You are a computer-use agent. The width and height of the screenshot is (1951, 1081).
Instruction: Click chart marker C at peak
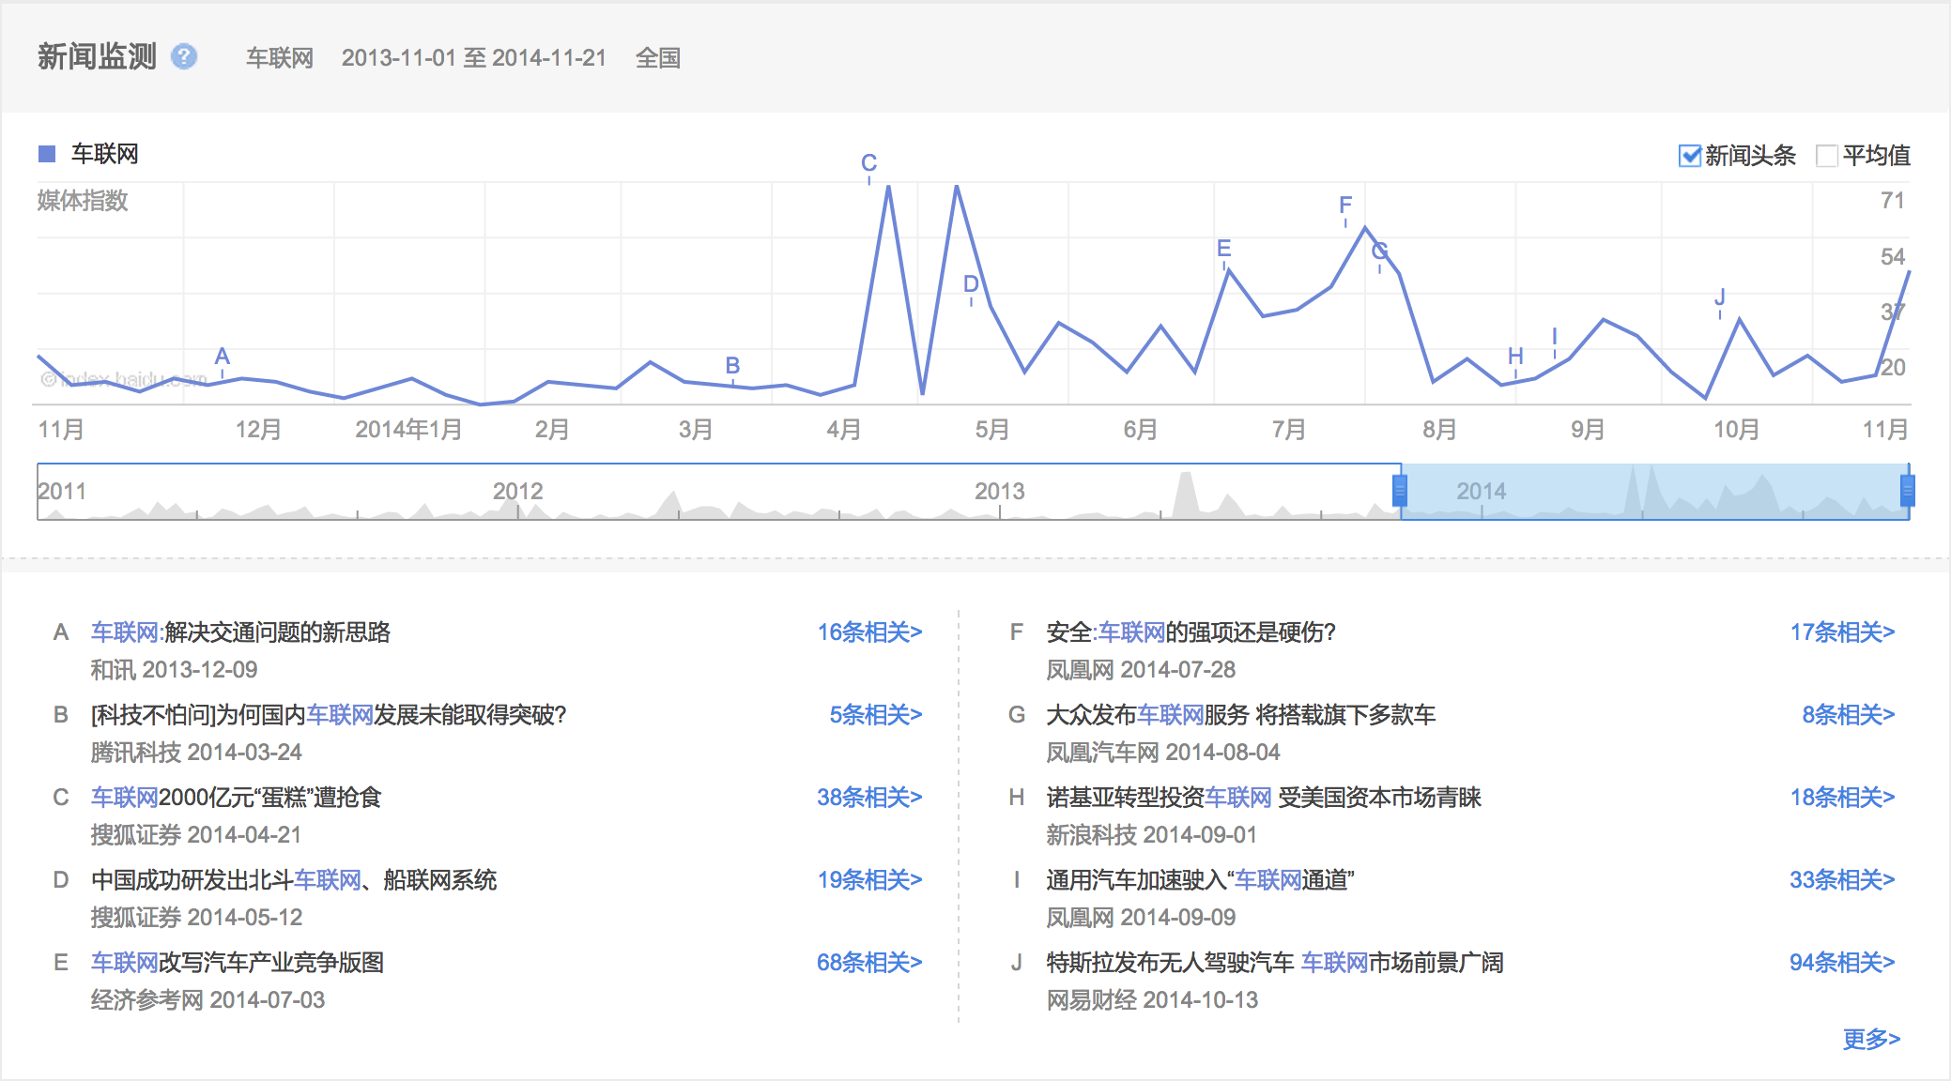[868, 163]
